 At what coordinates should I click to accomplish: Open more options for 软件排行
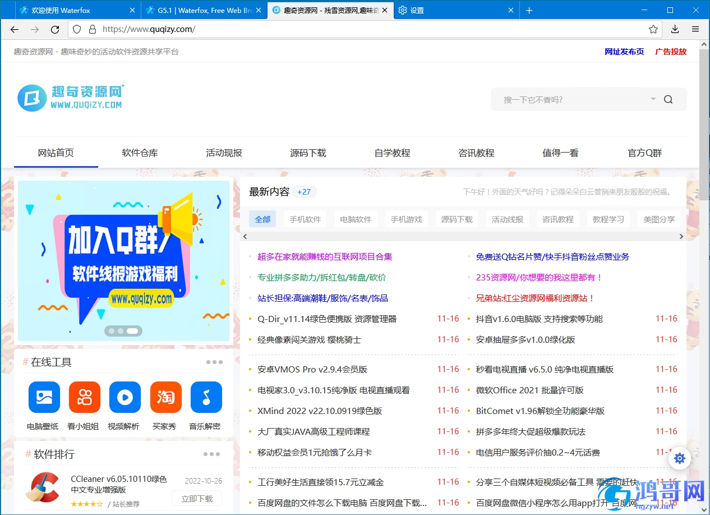[x=211, y=454]
